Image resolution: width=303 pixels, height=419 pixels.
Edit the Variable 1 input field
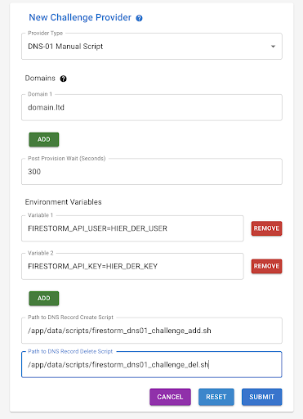tap(132, 228)
